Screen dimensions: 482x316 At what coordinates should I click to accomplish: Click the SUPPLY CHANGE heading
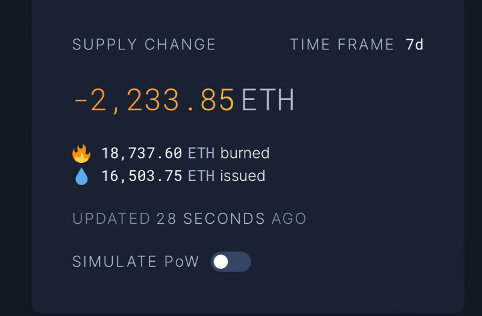pos(144,45)
